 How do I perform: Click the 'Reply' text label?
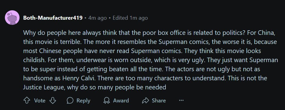(83, 101)
